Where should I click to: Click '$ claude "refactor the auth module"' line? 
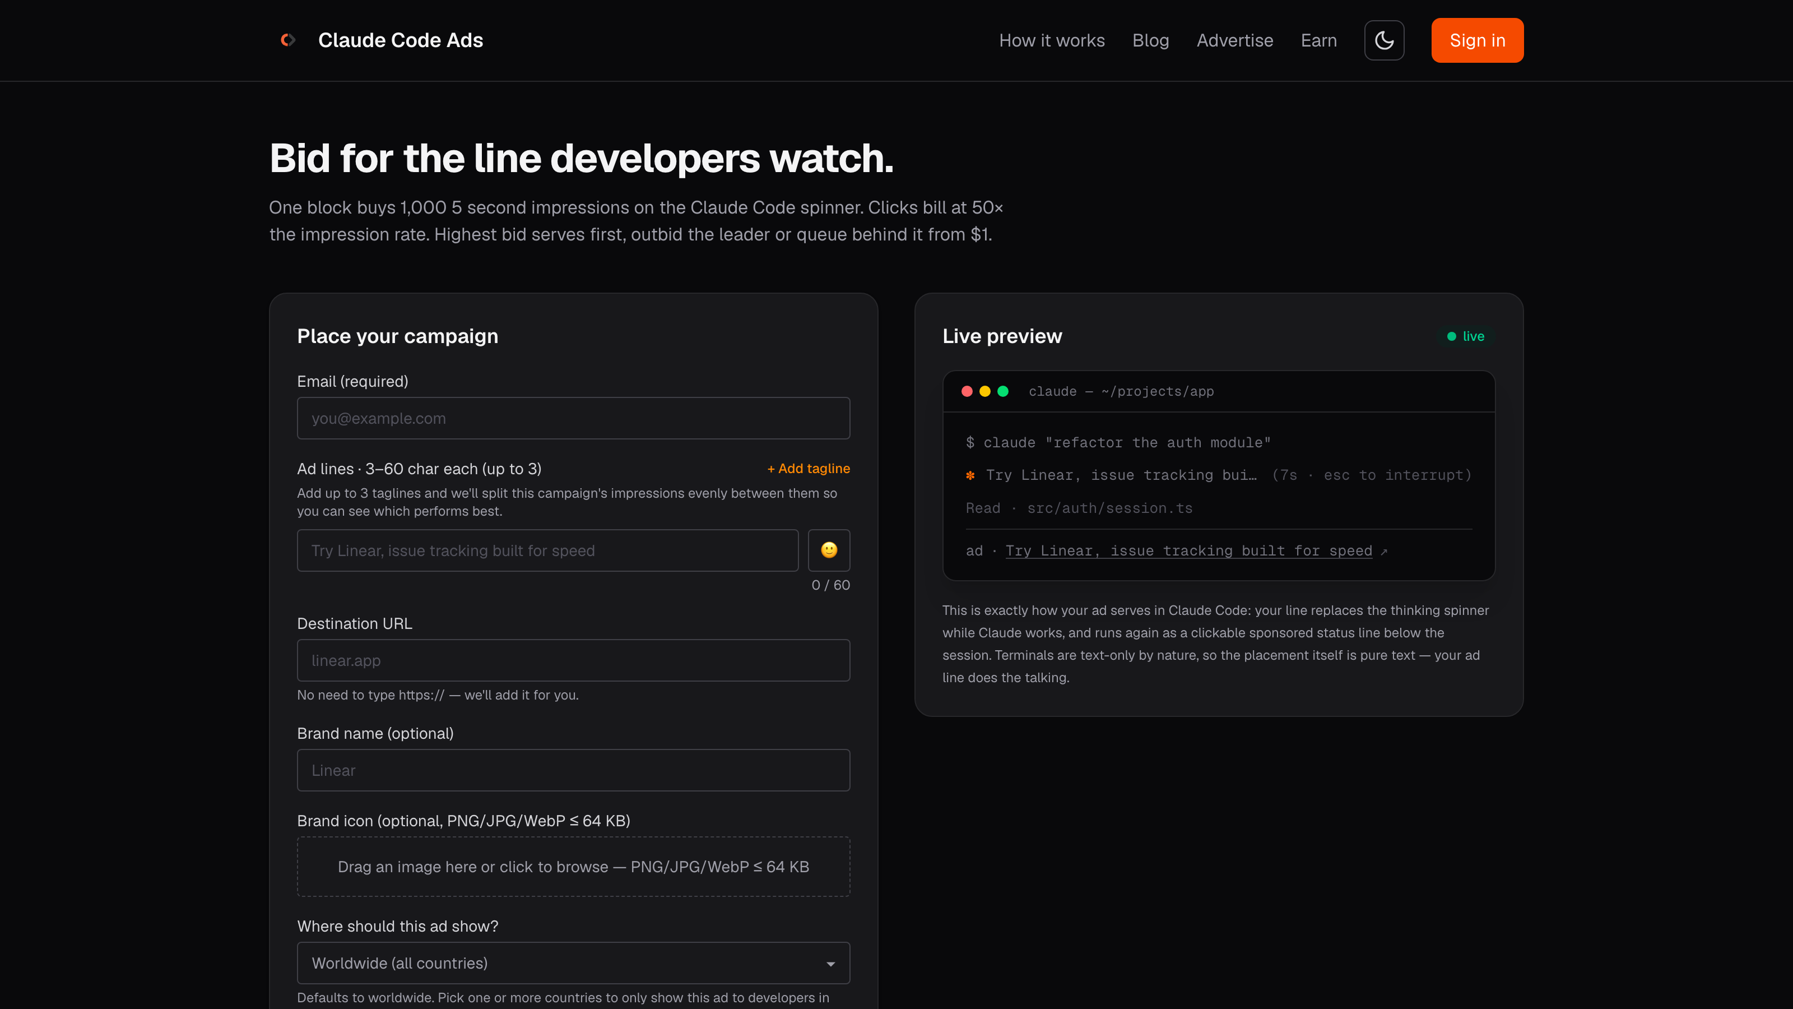[1118, 443]
